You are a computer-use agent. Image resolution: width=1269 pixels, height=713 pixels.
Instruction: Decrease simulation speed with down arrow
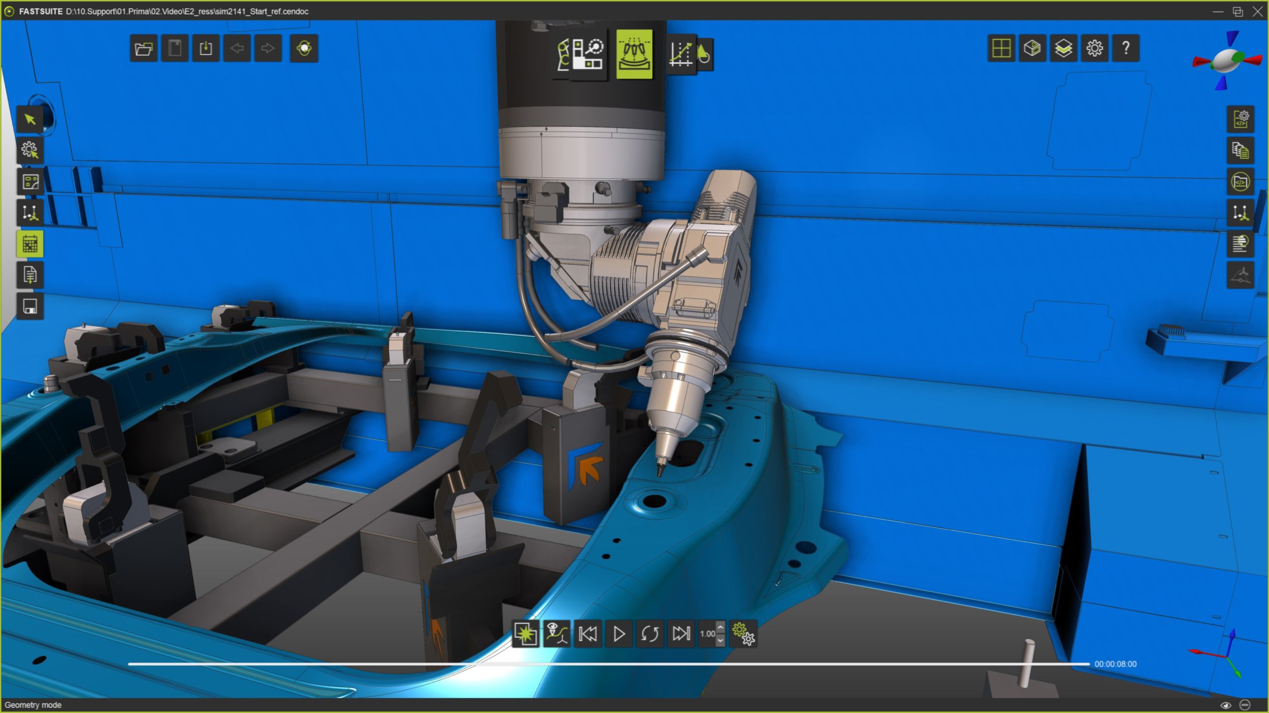click(x=720, y=640)
